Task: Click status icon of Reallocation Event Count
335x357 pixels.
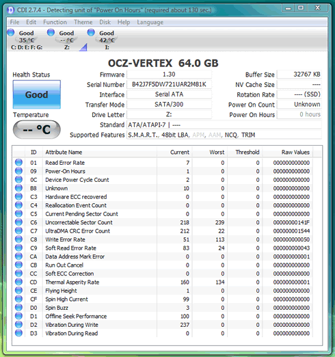Action: [18, 205]
